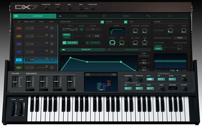Viewport: 202px width, 126px height.
Task: Click the AMD knob
Action: [x=69, y=8]
